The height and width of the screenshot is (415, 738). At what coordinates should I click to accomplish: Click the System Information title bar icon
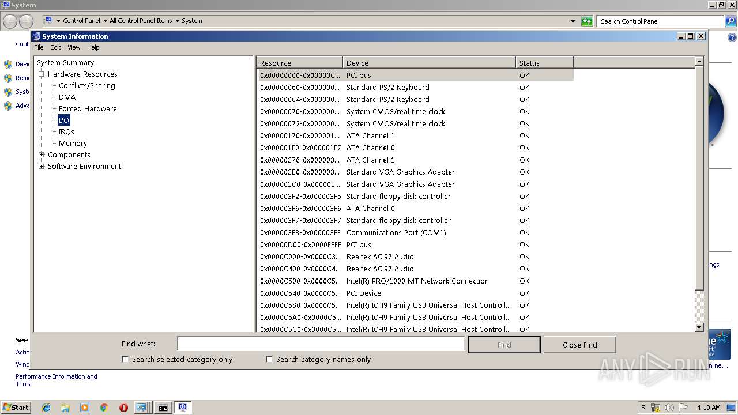tap(37, 36)
